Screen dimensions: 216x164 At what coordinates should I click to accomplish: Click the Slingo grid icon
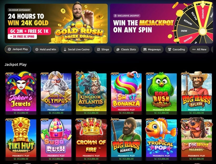[x=98, y=50]
